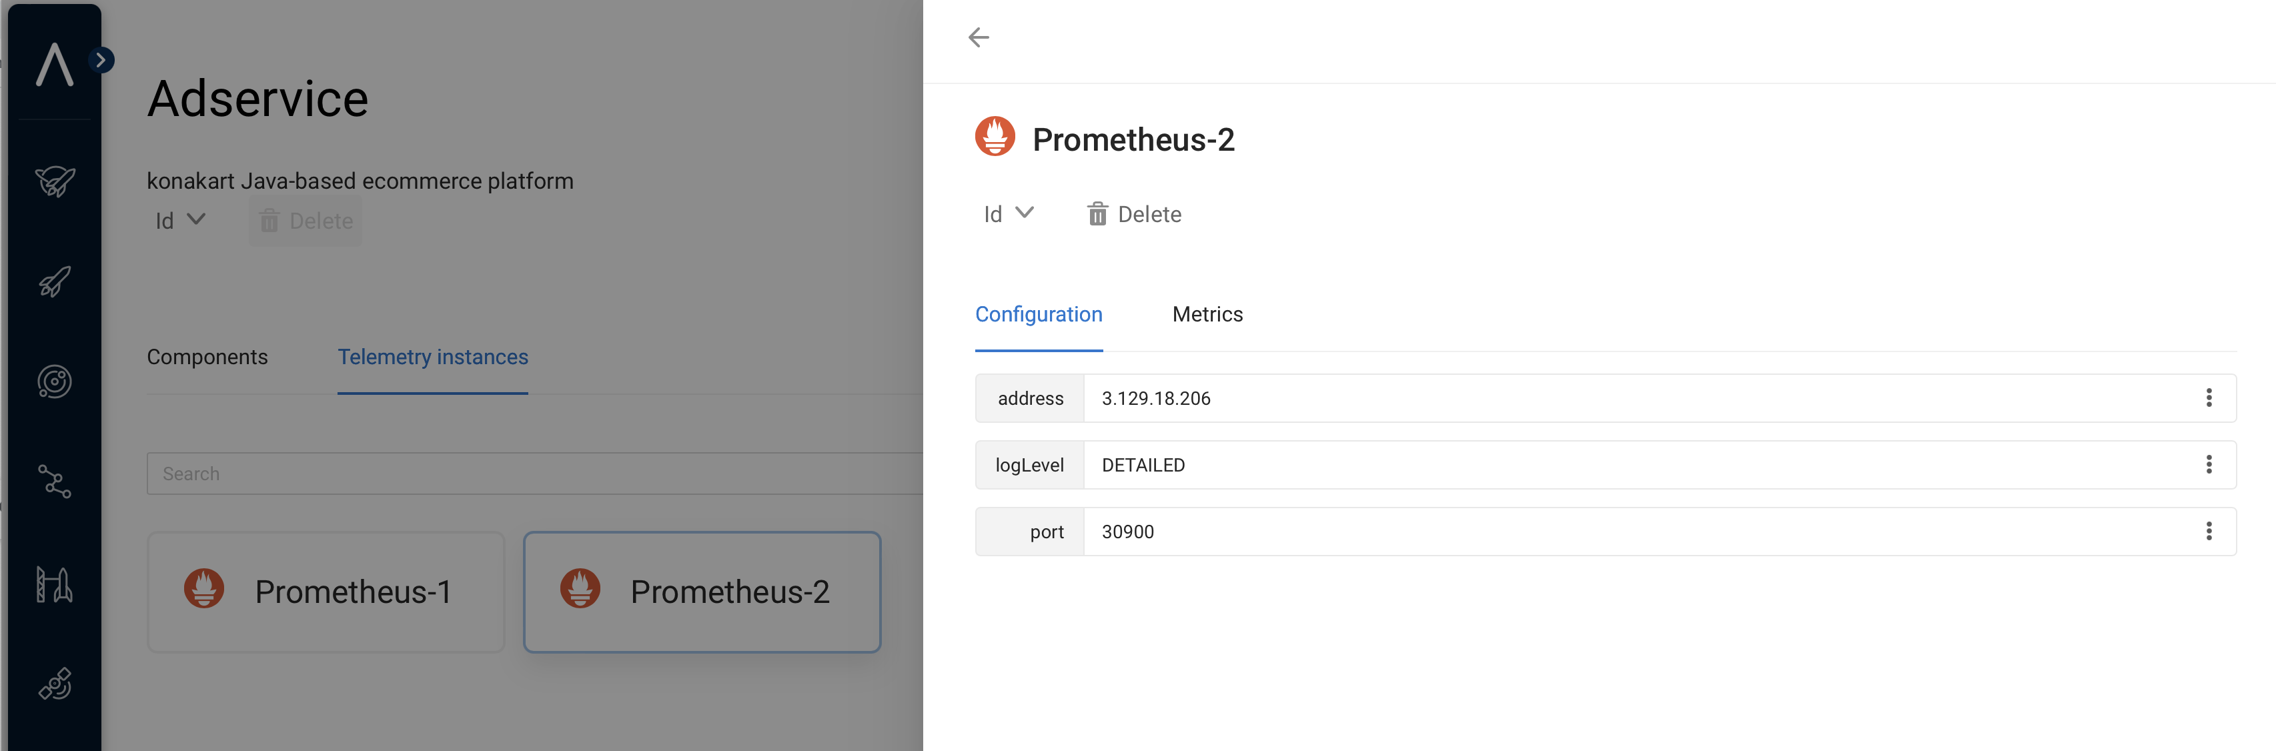Open the paper plane sidebar icon
This screenshot has width=2276, height=751.
[55, 181]
